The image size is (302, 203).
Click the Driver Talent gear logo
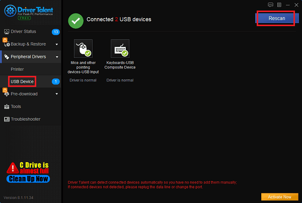[10, 11]
